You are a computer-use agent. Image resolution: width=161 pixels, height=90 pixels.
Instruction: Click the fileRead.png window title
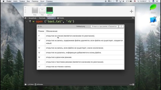tap(80, 26)
